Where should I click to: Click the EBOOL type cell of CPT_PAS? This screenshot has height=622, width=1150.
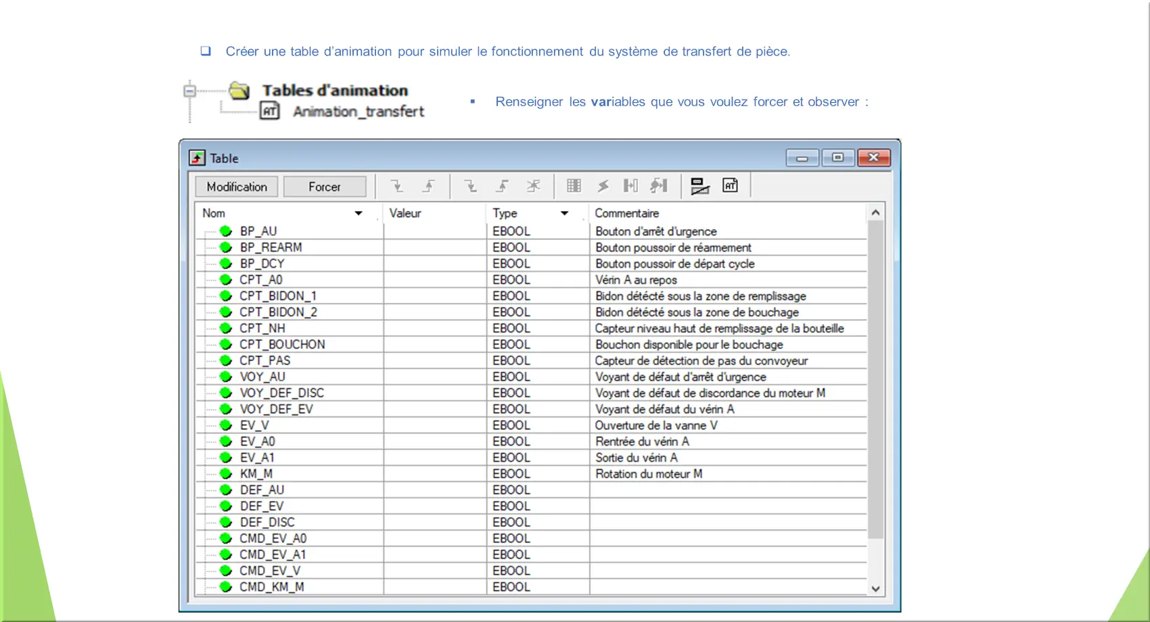pos(538,361)
